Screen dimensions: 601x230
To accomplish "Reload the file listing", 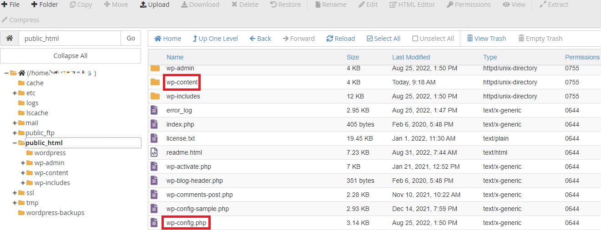I will pyautogui.click(x=341, y=39).
